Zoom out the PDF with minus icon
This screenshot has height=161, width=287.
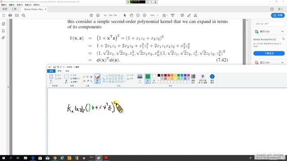138,15
